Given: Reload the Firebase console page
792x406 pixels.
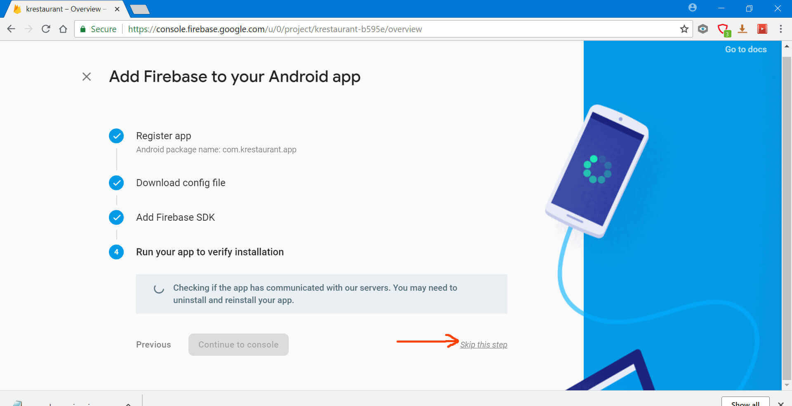Looking at the screenshot, I should [46, 29].
